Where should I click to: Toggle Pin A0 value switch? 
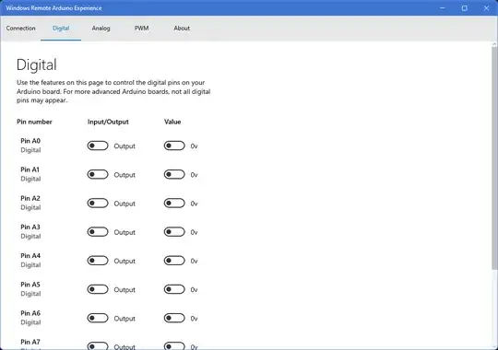(x=174, y=146)
